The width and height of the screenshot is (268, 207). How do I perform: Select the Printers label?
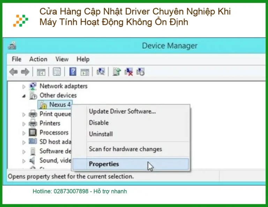[x=50, y=123]
